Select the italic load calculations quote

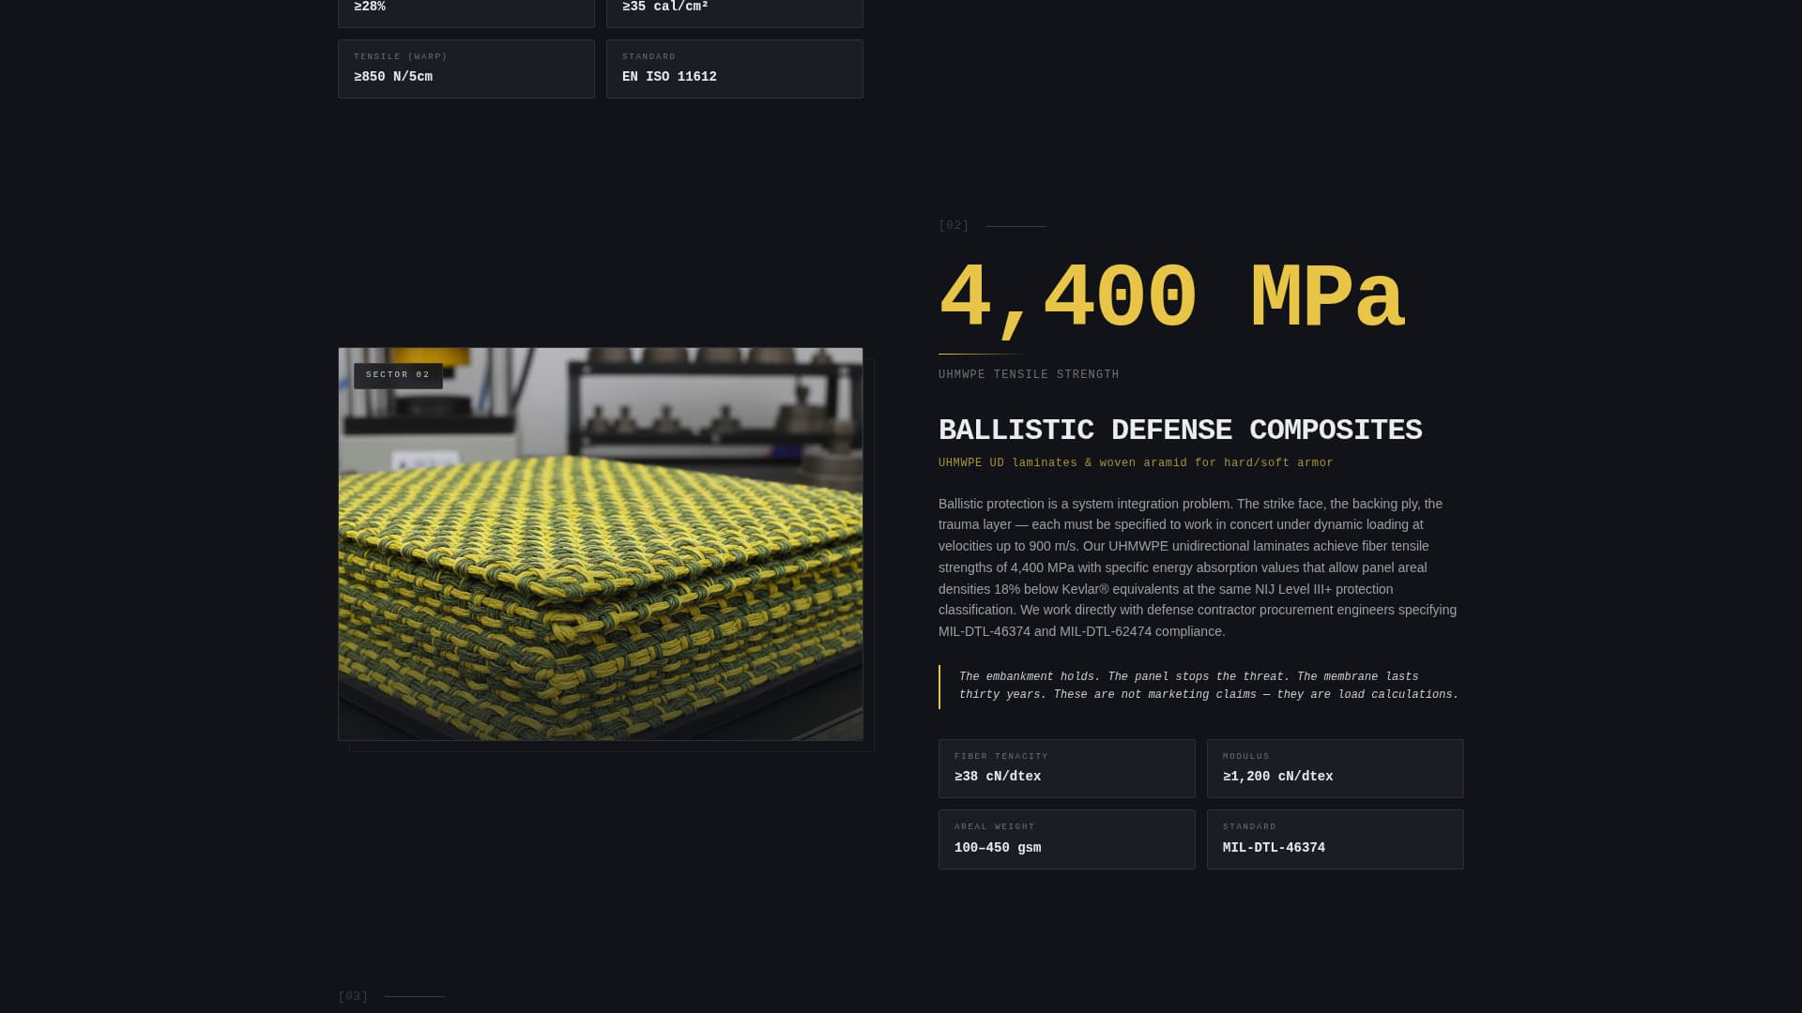tap(1208, 685)
